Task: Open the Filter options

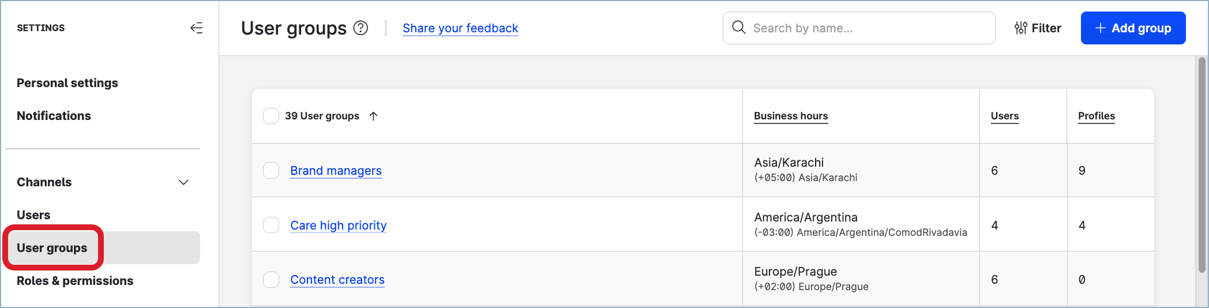Action: [1038, 28]
